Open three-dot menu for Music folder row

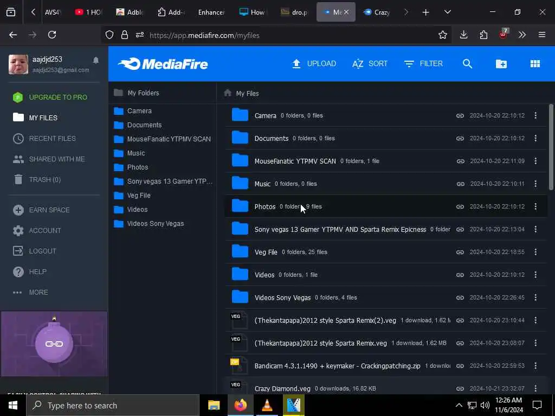[x=535, y=184]
